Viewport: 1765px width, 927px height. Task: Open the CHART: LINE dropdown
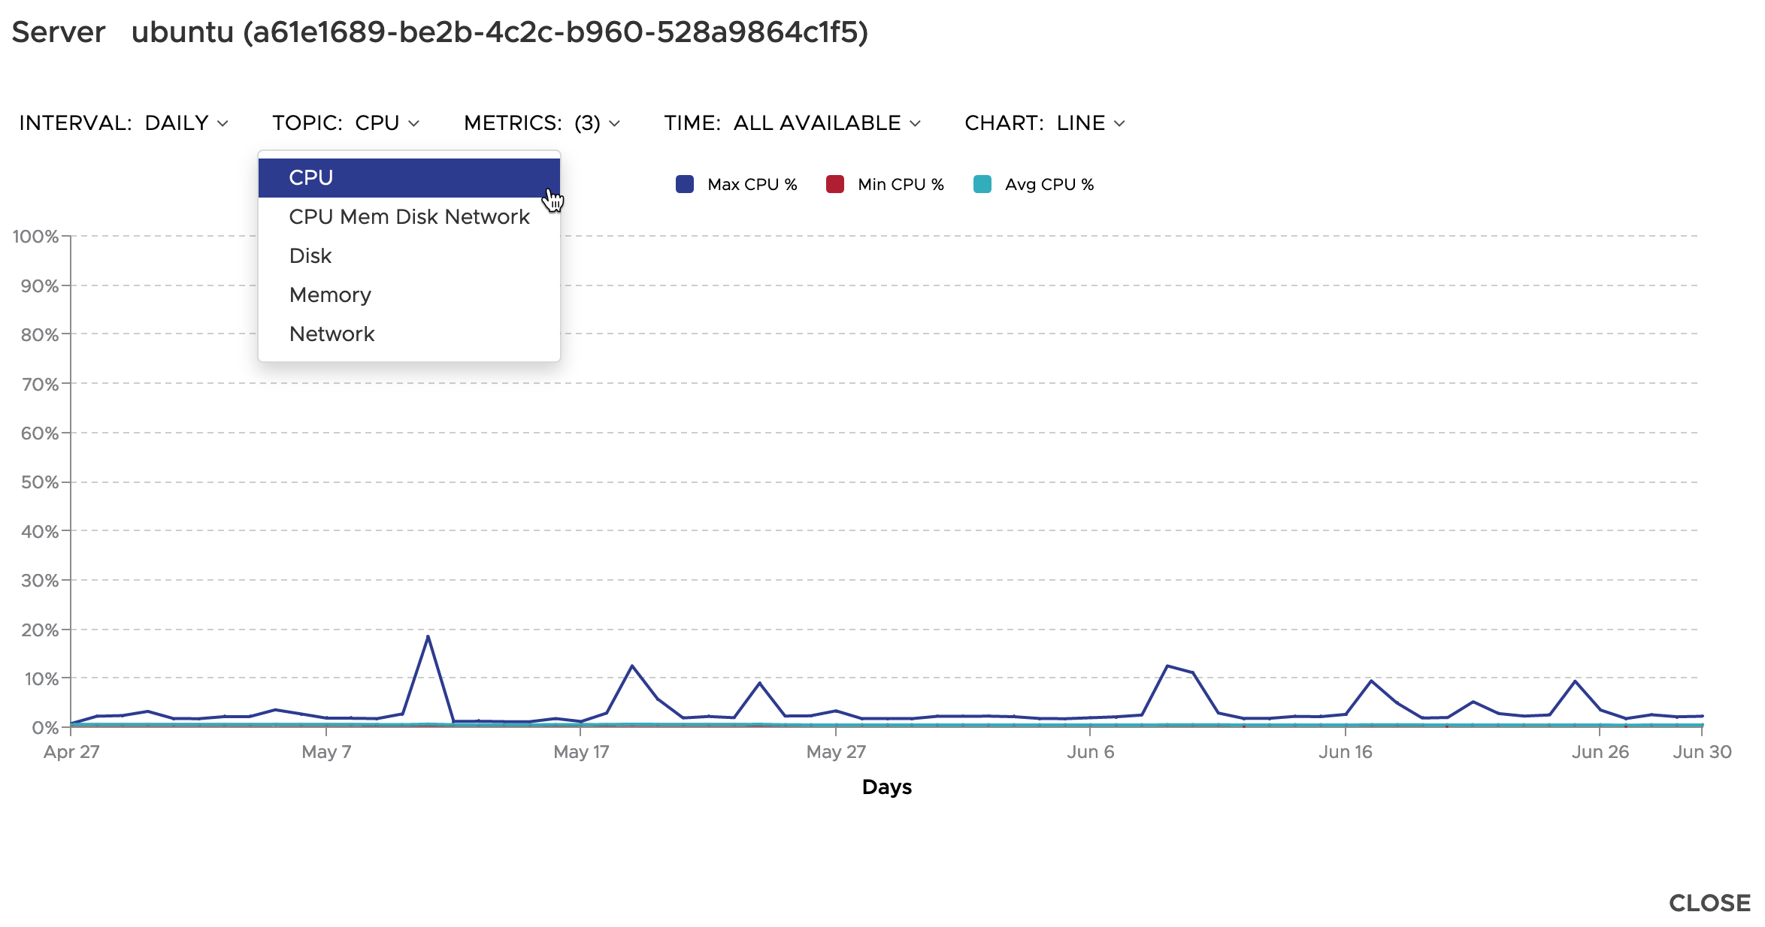pos(1045,122)
